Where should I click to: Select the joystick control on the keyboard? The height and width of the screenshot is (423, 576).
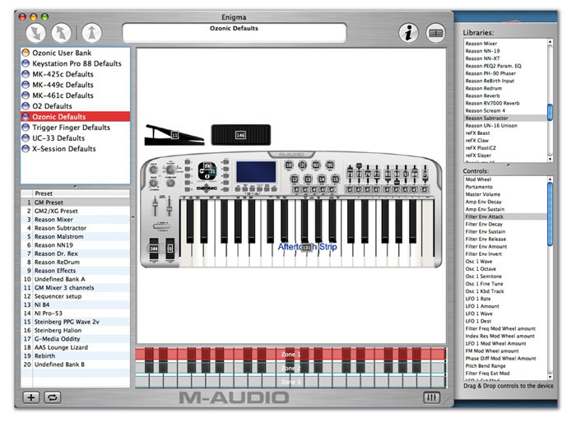[207, 171]
